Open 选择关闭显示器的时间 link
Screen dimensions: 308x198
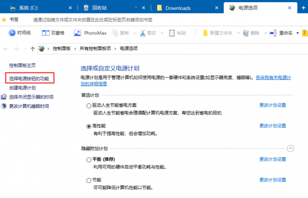(x=31, y=97)
